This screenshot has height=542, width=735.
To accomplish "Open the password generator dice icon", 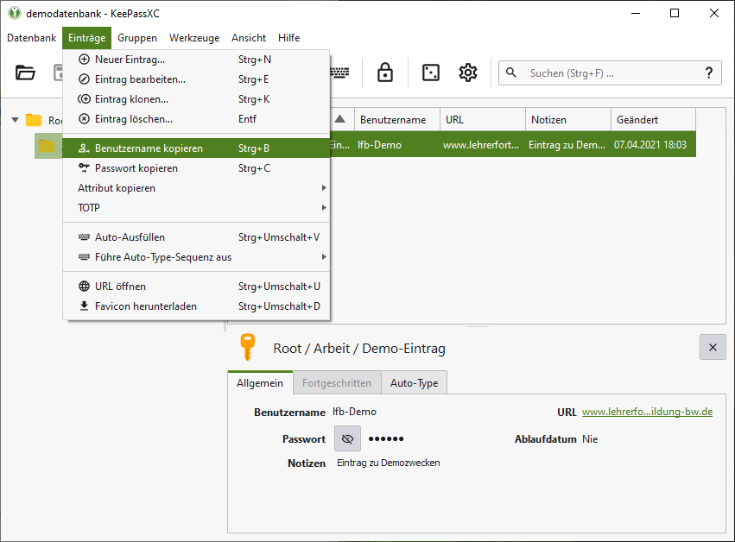I will pyautogui.click(x=430, y=73).
